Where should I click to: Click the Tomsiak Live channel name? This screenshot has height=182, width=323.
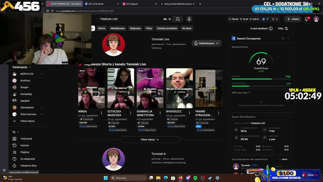click(x=160, y=39)
